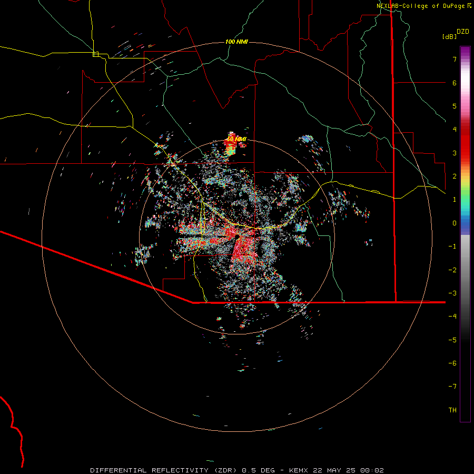Click the DZD product label
The height and width of the screenshot is (474, 474).
pyautogui.click(x=463, y=32)
